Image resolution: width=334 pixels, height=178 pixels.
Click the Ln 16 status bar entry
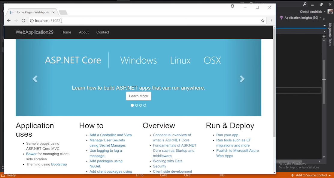pos(140,175)
